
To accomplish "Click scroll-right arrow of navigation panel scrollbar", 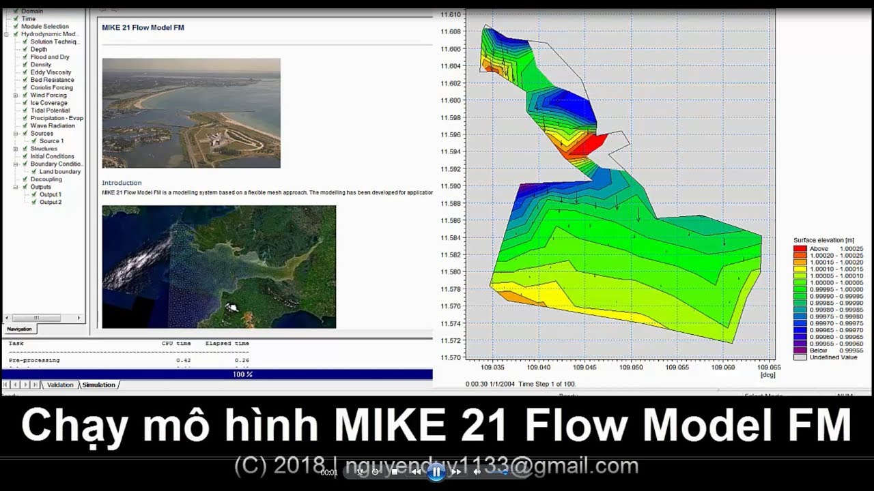I will 79,318.
